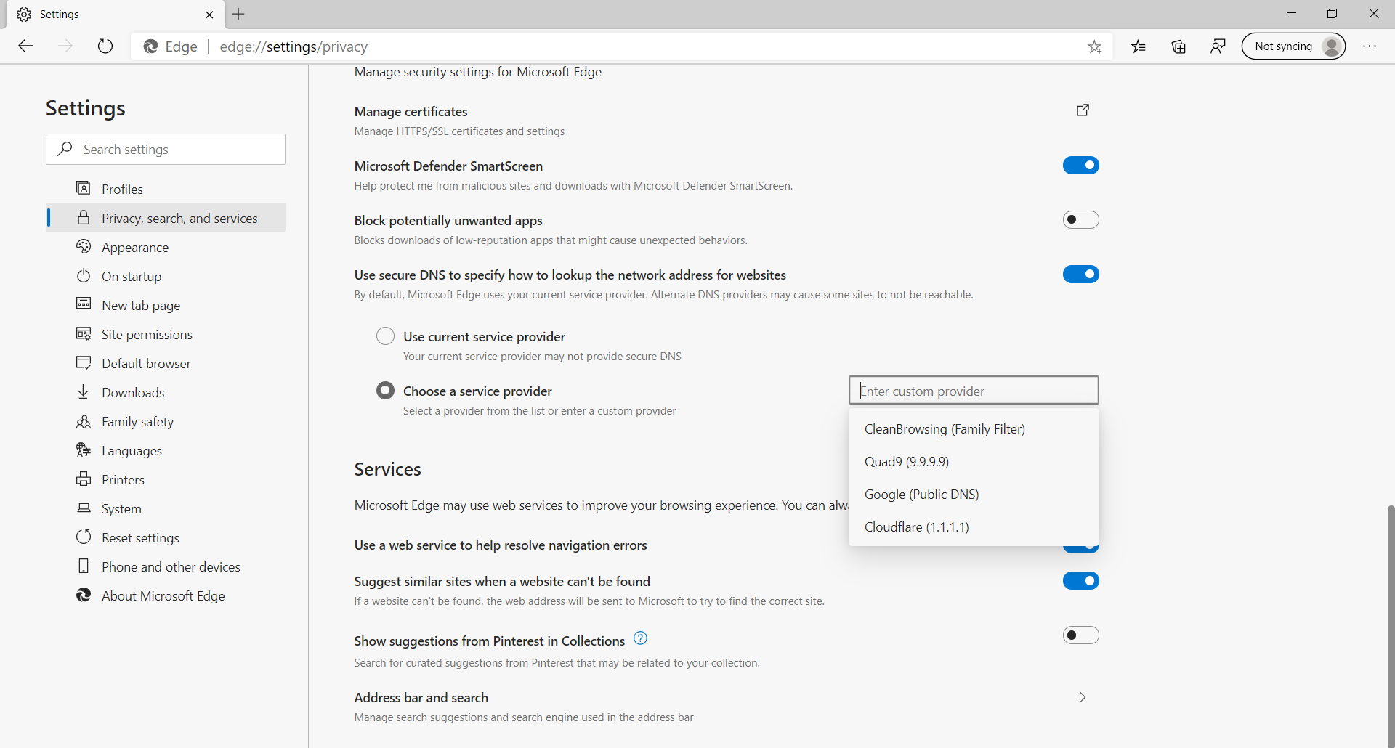This screenshot has width=1395, height=748.
Task: Disable Microsoft Defender SmartScreen toggle
Action: click(x=1080, y=166)
